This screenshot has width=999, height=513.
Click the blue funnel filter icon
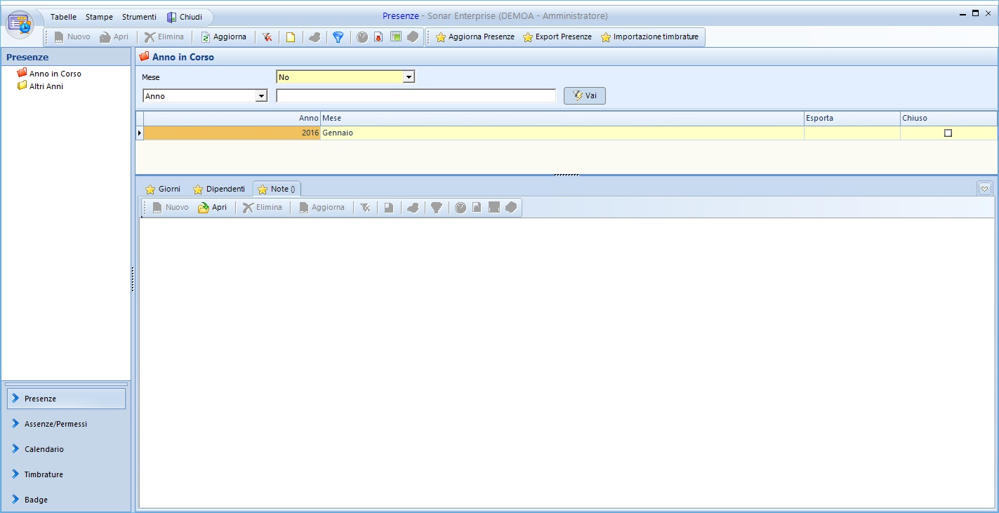(338, 37)
